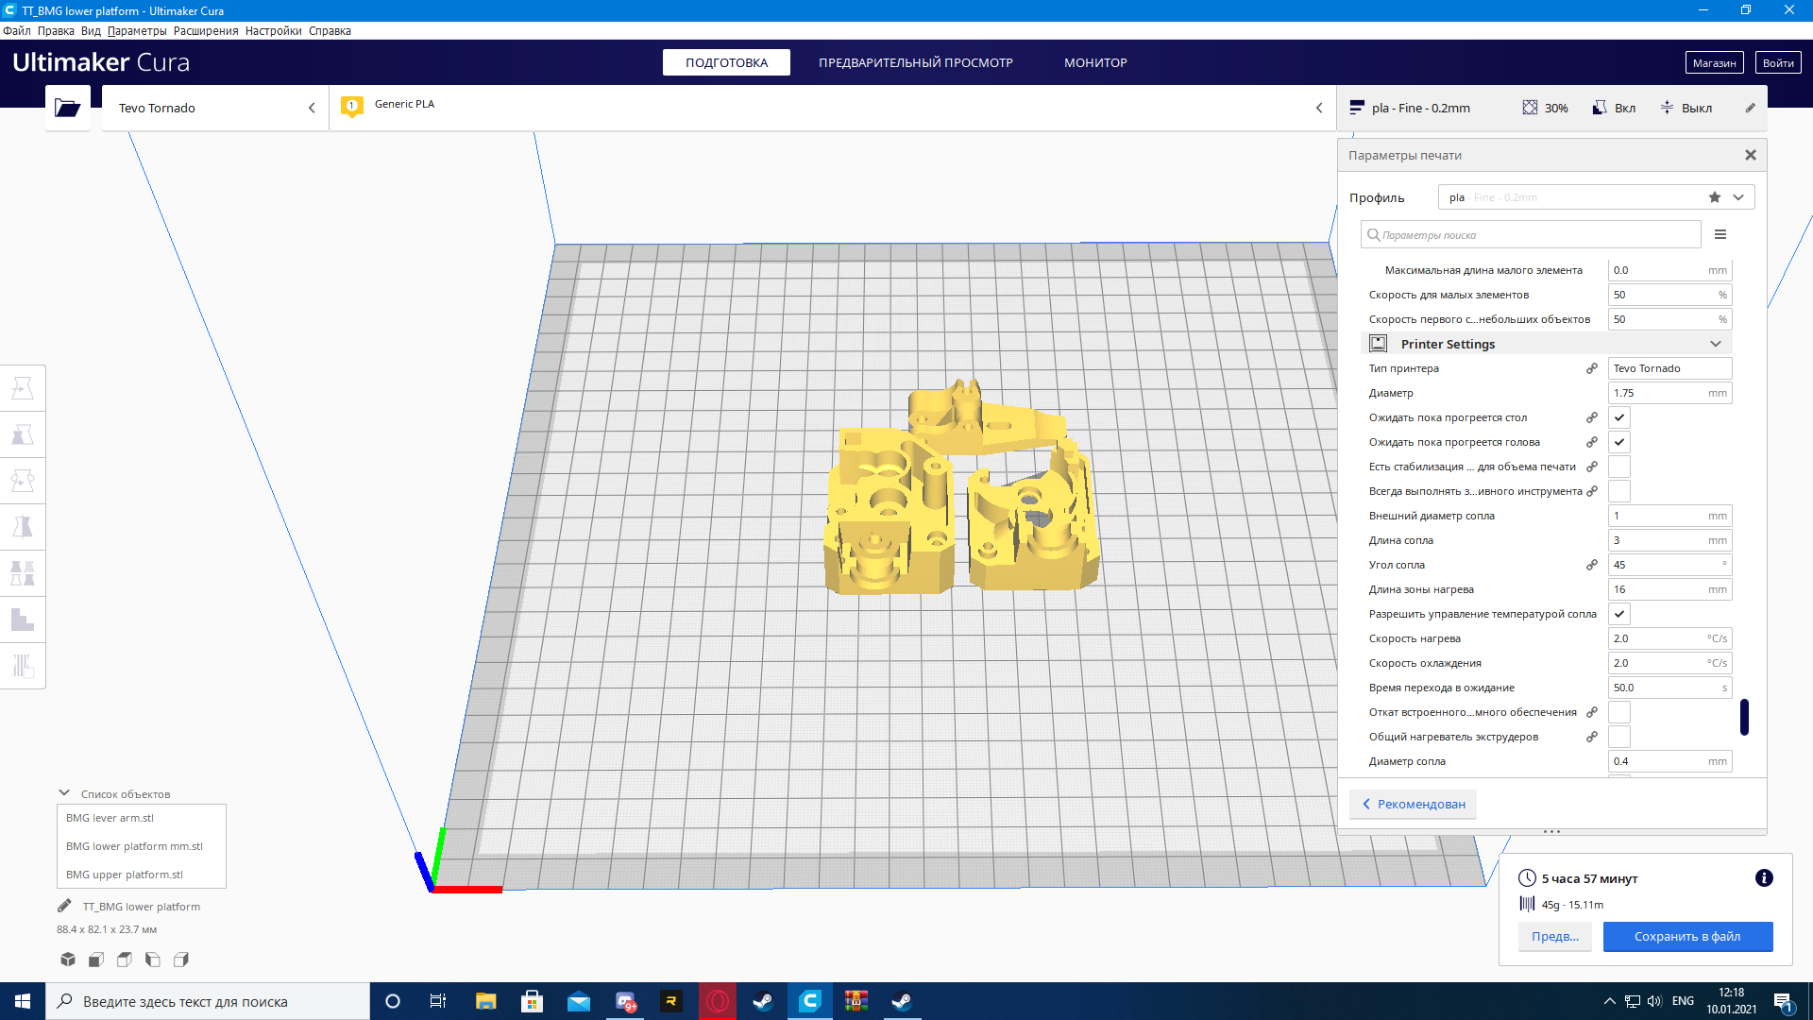Select the Scale tool in left toolbar

(23, 434)
